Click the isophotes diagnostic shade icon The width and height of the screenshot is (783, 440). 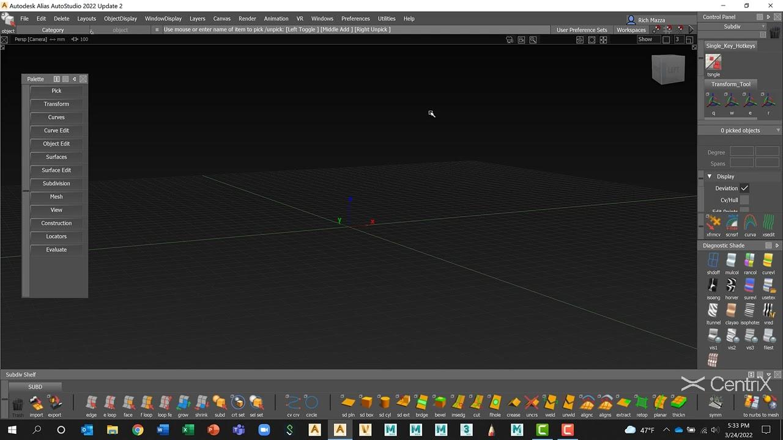[750, 311]
